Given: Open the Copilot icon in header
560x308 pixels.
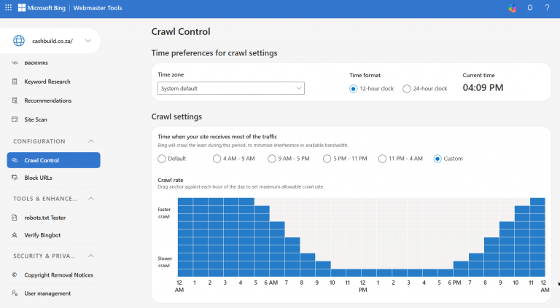Looking at the screenshot, I should coord(513,8).
